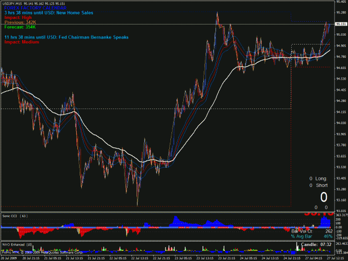Screen dimensions: 348x261
Task: Click the '27 Jul 12:15' time axis label
Action: click(336, 258)
